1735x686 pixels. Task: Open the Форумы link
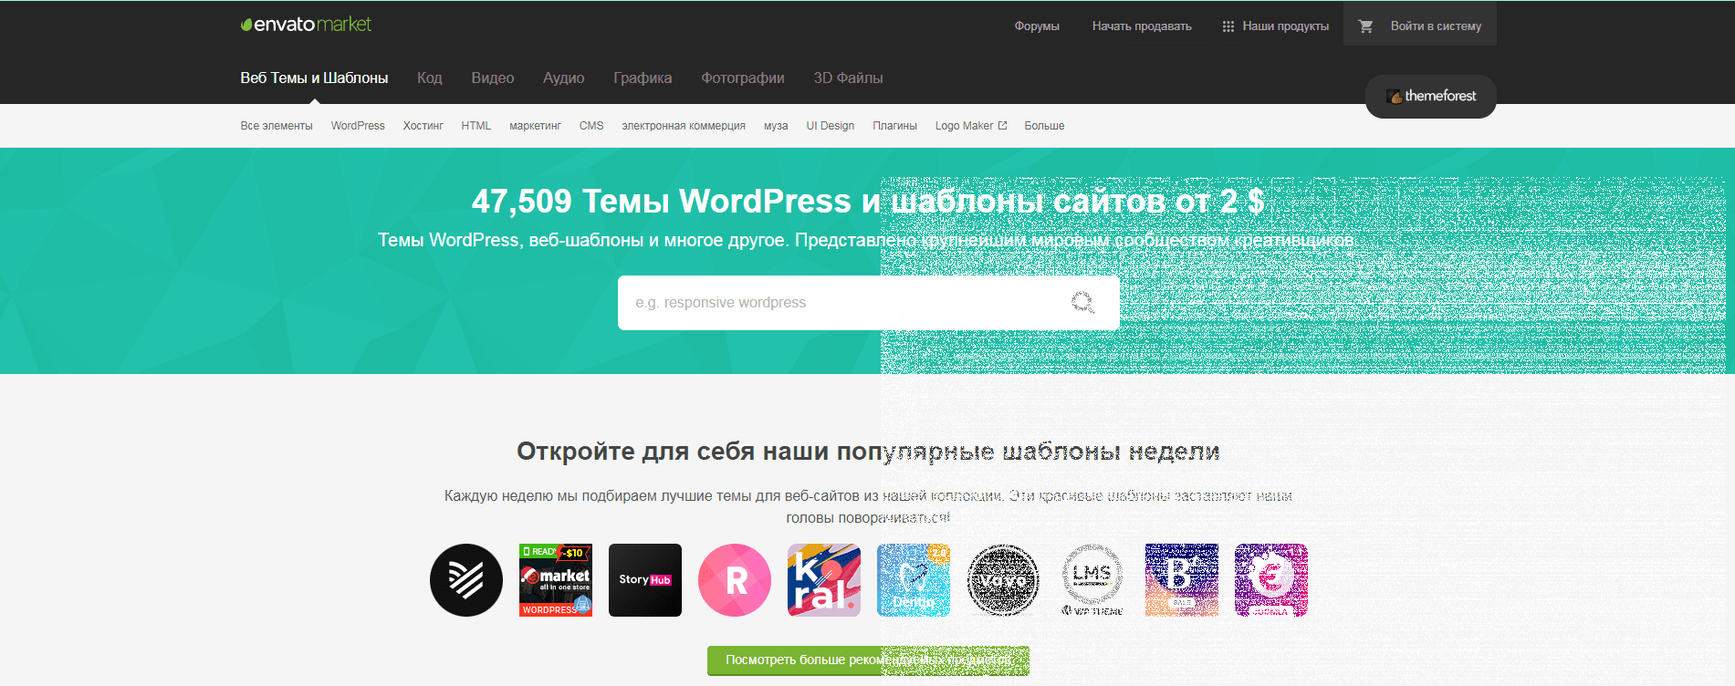pos(1037,26)
